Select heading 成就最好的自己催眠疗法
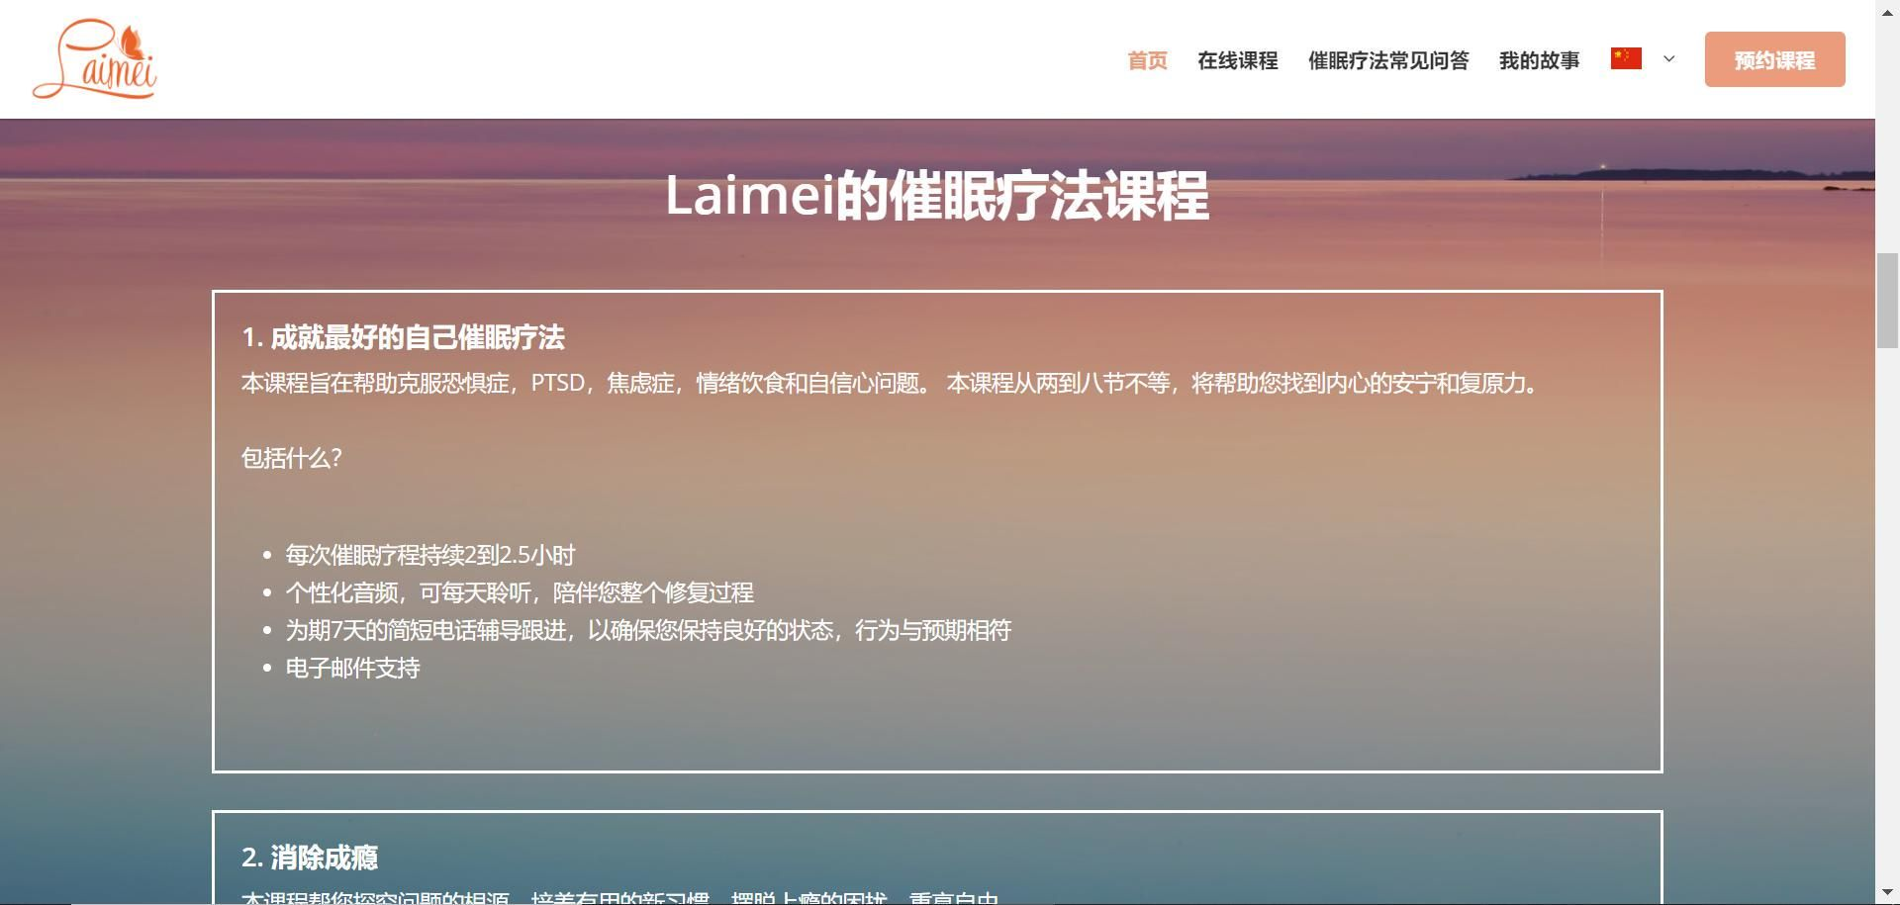 tap(404, 338)
